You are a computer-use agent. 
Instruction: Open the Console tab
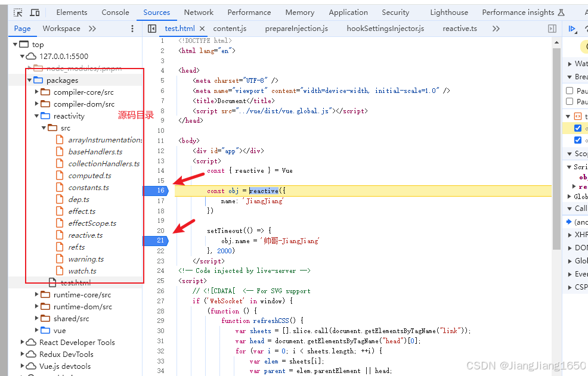click(x=115, y=13)
